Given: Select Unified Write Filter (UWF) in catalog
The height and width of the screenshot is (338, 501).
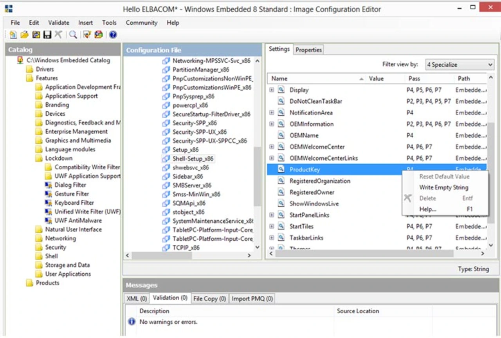Looking at the screenshot, I should (87, 212).
